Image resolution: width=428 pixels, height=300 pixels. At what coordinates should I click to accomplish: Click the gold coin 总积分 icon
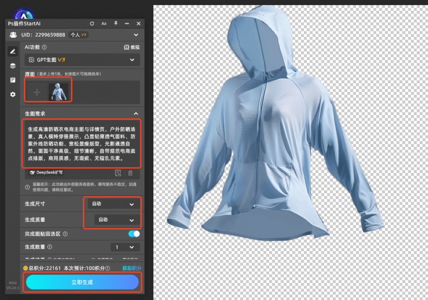(25, 268)
